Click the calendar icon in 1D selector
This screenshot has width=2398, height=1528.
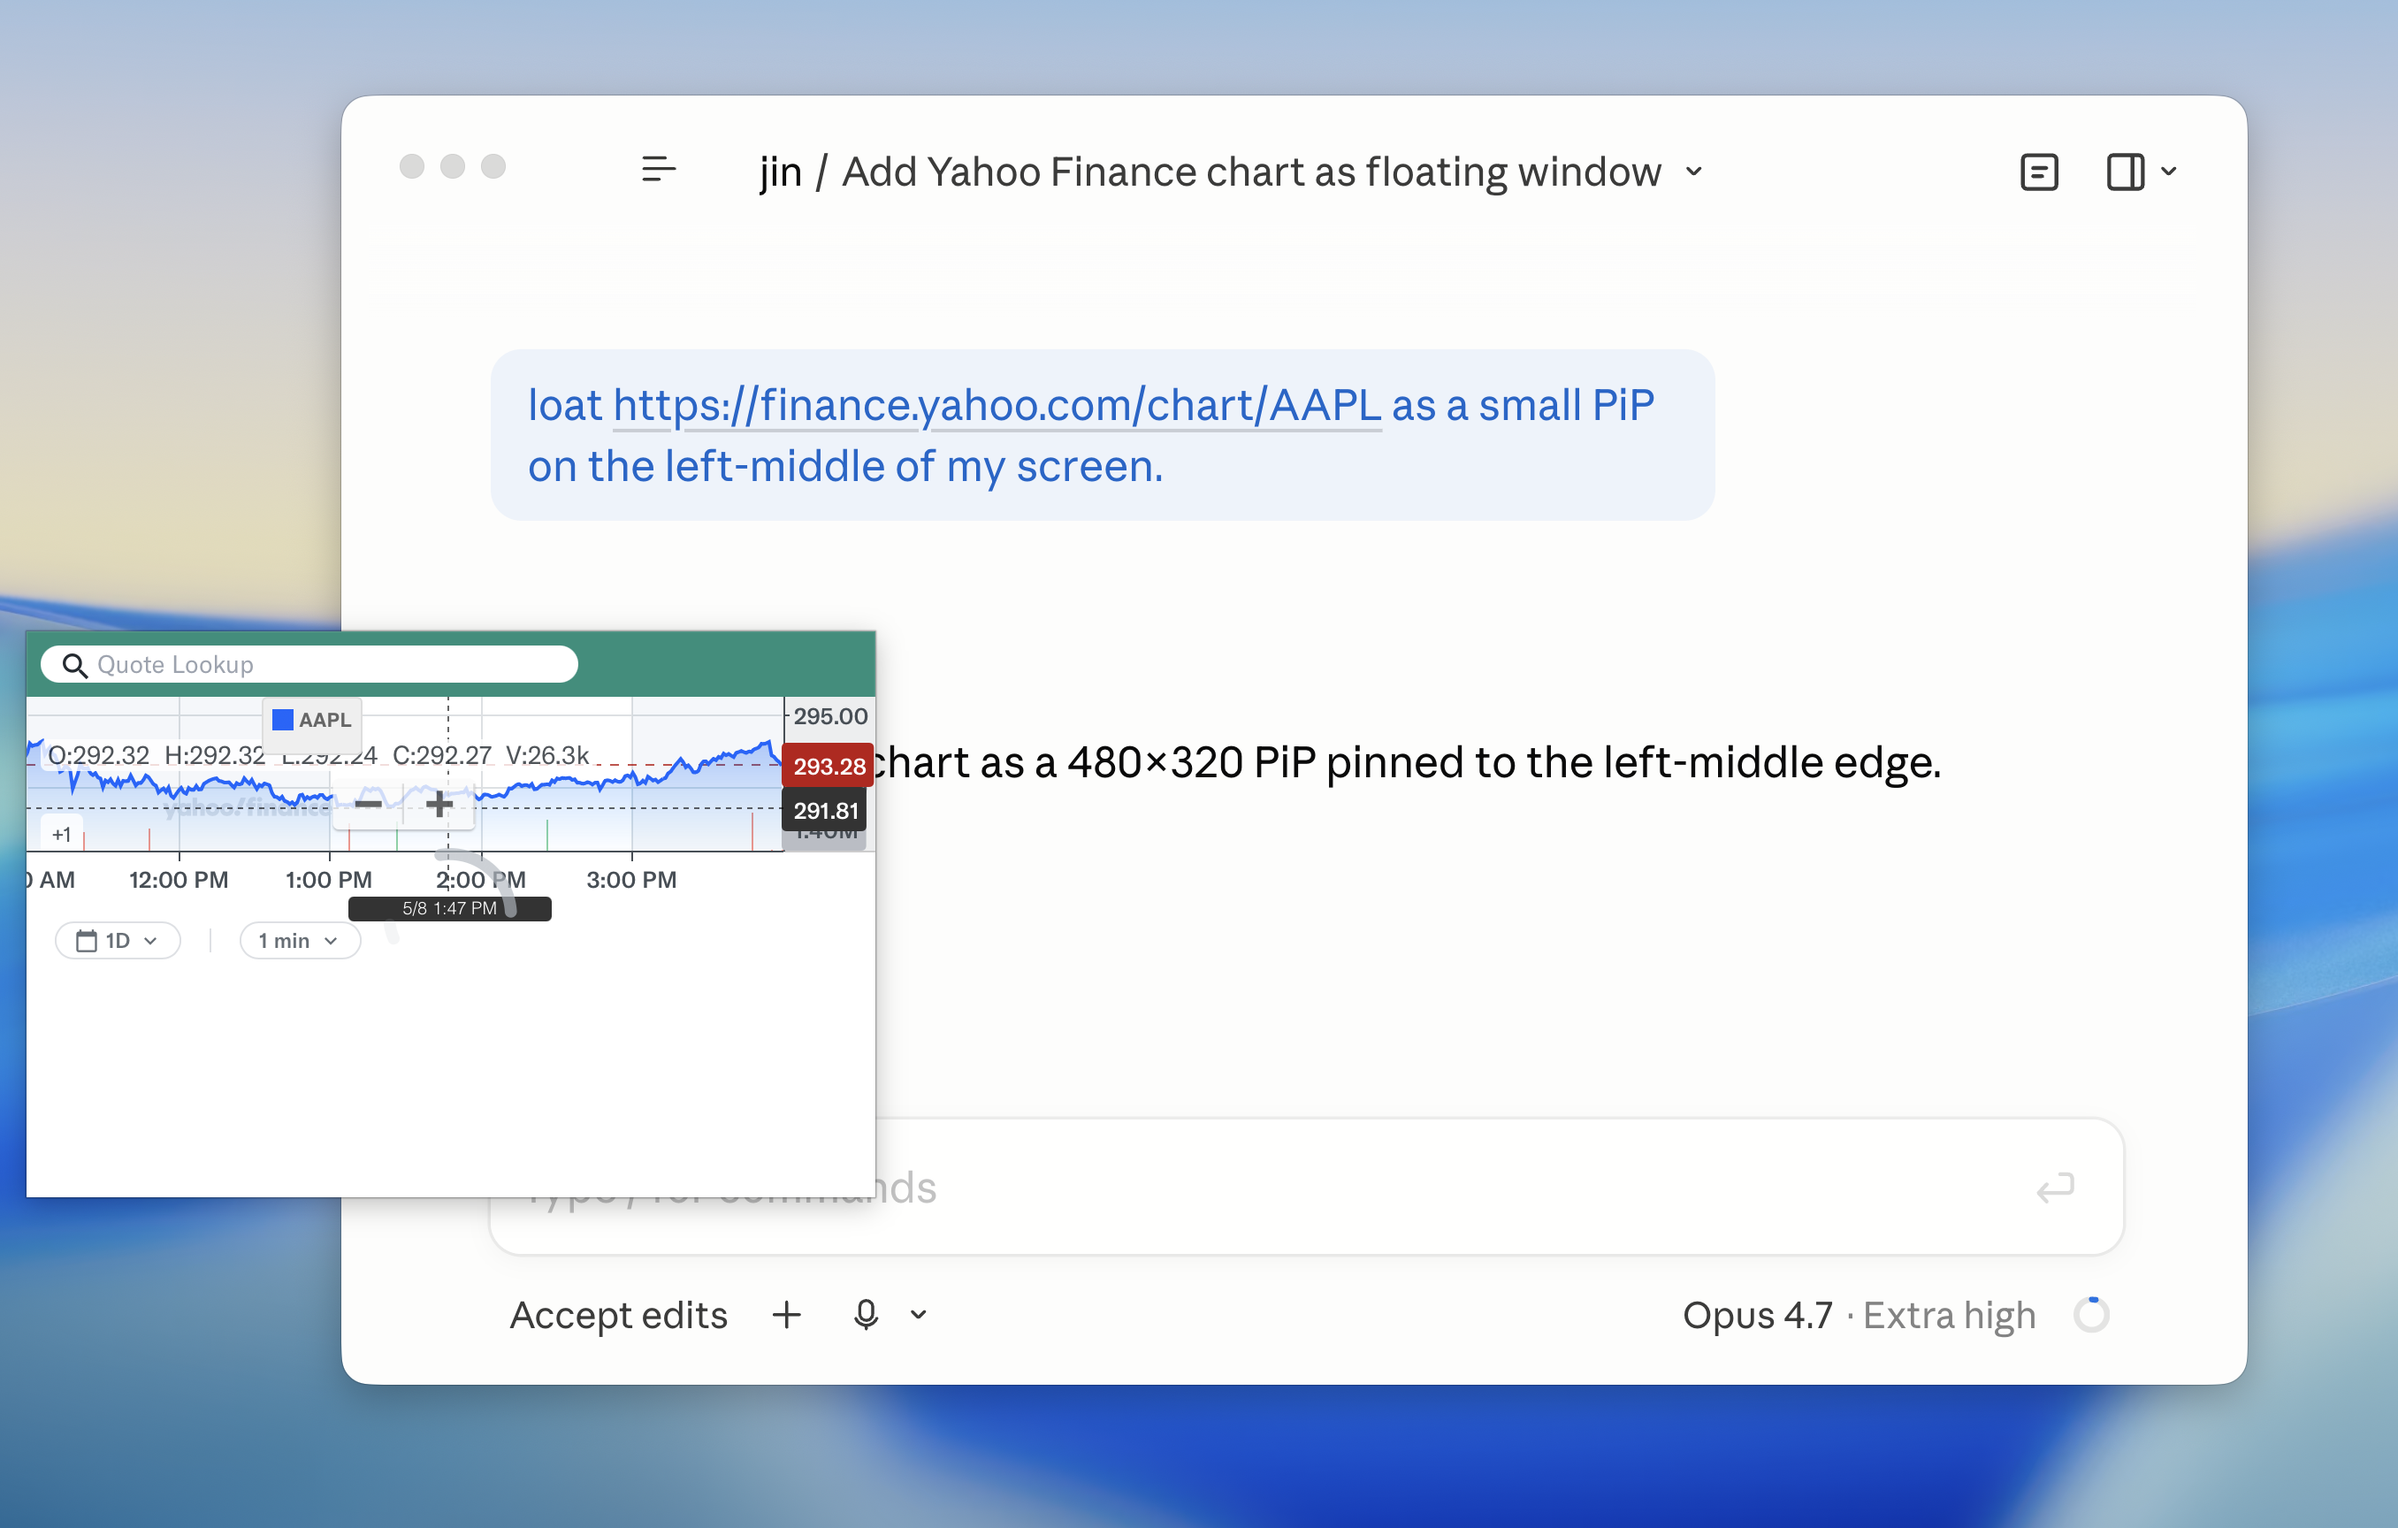pyautogui.click(x=87, y=940)
